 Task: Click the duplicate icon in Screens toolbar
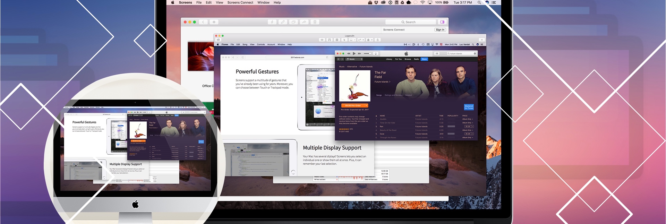(x=293, y=22)
